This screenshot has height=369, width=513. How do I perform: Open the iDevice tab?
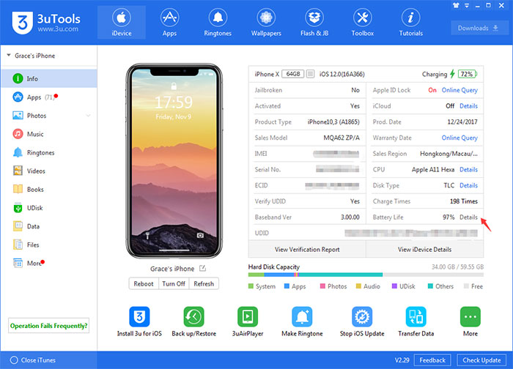pos(122,23)
